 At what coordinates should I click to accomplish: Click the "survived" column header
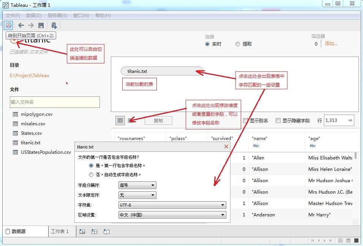click(x=222, y=139)
